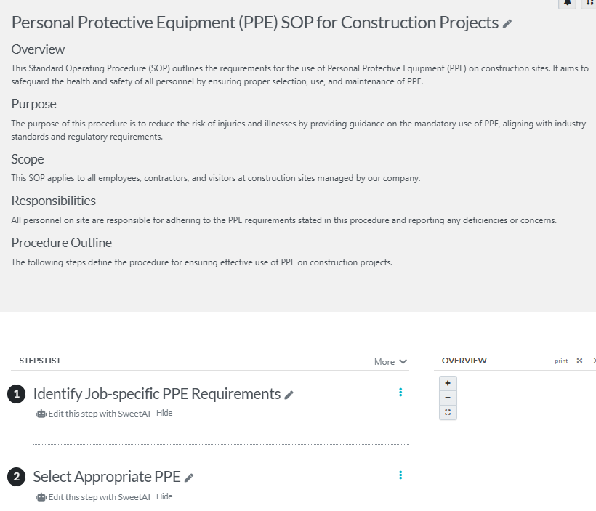Expand the More dropdown in Steps List
The width and height of the screenshot is (596, 511).
(390, 361)
